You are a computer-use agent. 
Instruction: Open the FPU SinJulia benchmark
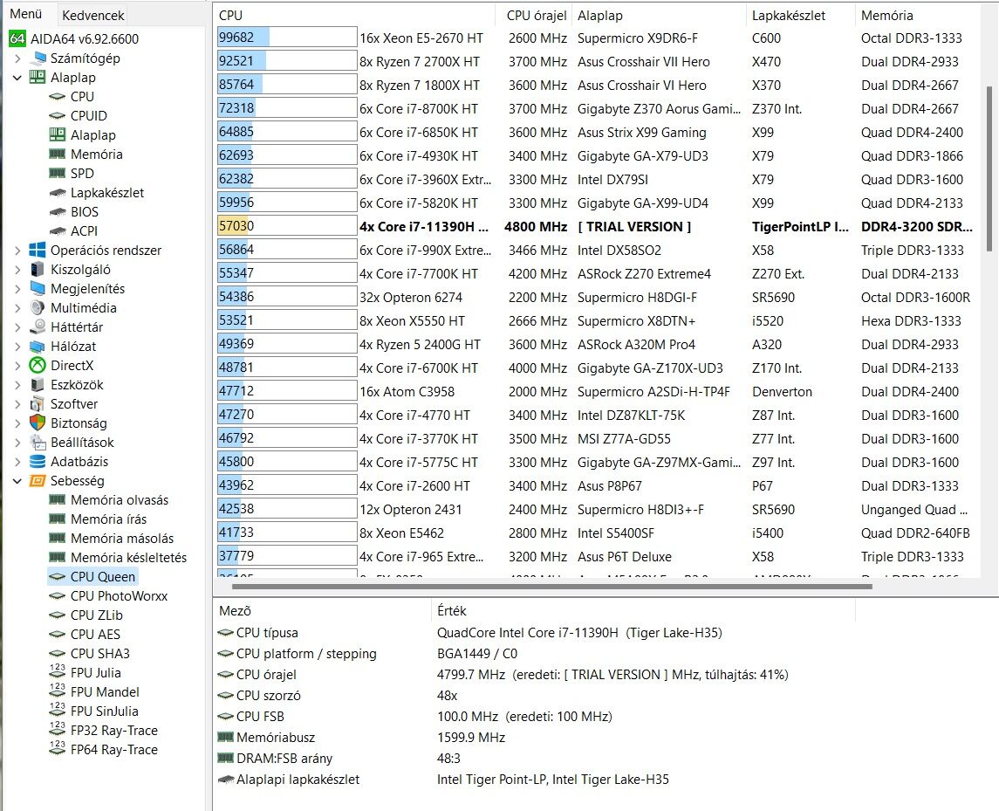point(104,711)
